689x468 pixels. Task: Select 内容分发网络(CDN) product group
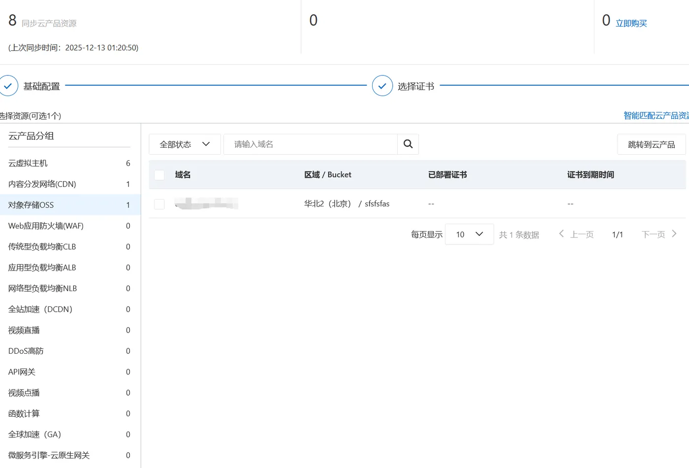click(69, 184)
